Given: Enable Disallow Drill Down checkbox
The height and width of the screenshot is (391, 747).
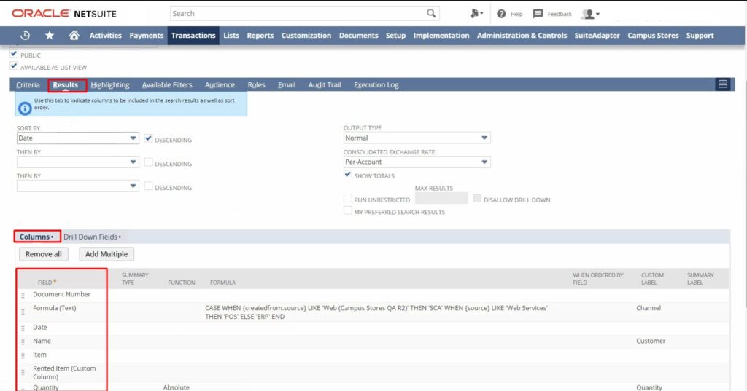Looking at the screenshot, I should click(477, 198).
